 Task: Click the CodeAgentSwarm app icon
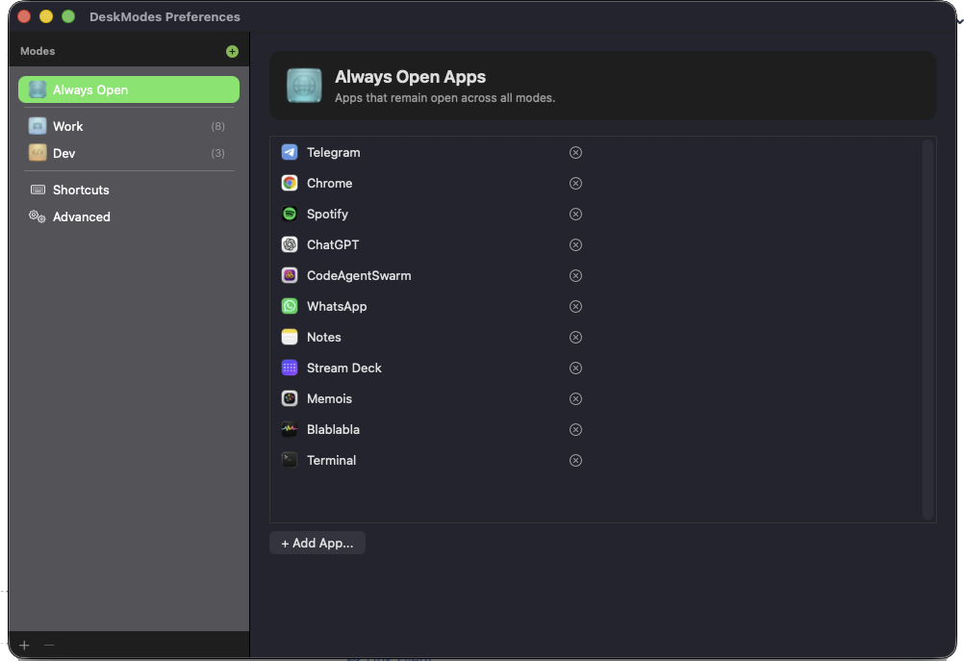pos(290,275)
